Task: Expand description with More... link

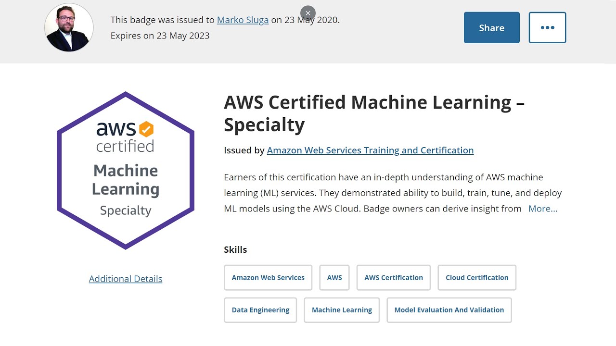Action: click(543, 209)
